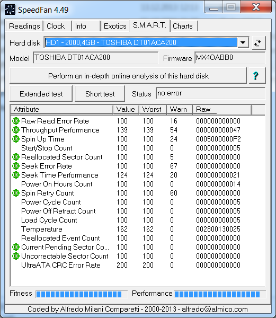This screenshot has width=276, height=318.
Task: Click the Performance progress bar
Action: (220, 294)
